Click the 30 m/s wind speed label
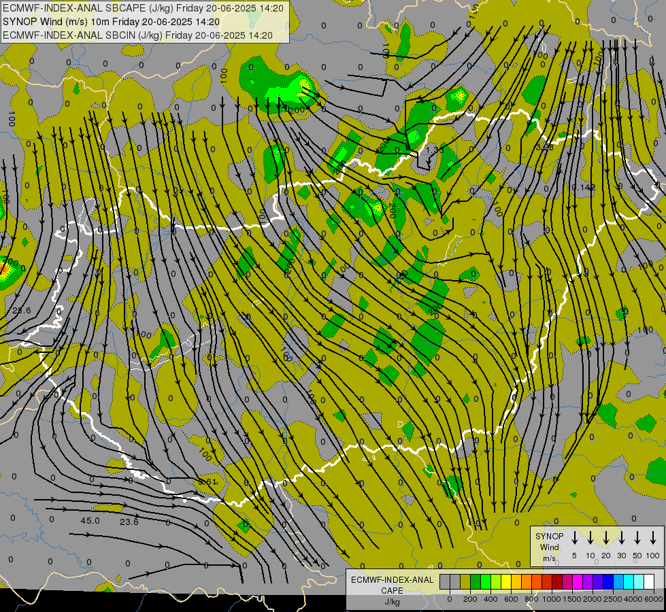Image resolution: width=666 pixels, height=612 pixels. (622, 556)
